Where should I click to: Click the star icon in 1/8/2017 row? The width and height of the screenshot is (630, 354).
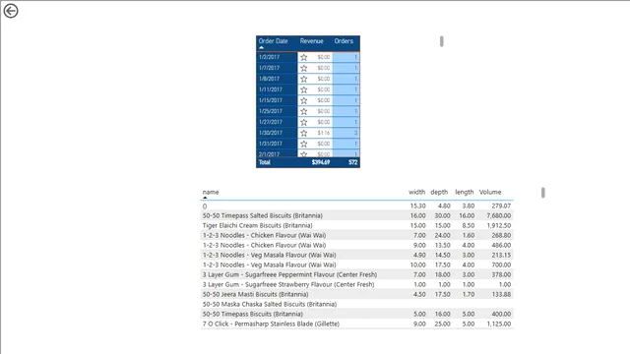pos(304,79)
